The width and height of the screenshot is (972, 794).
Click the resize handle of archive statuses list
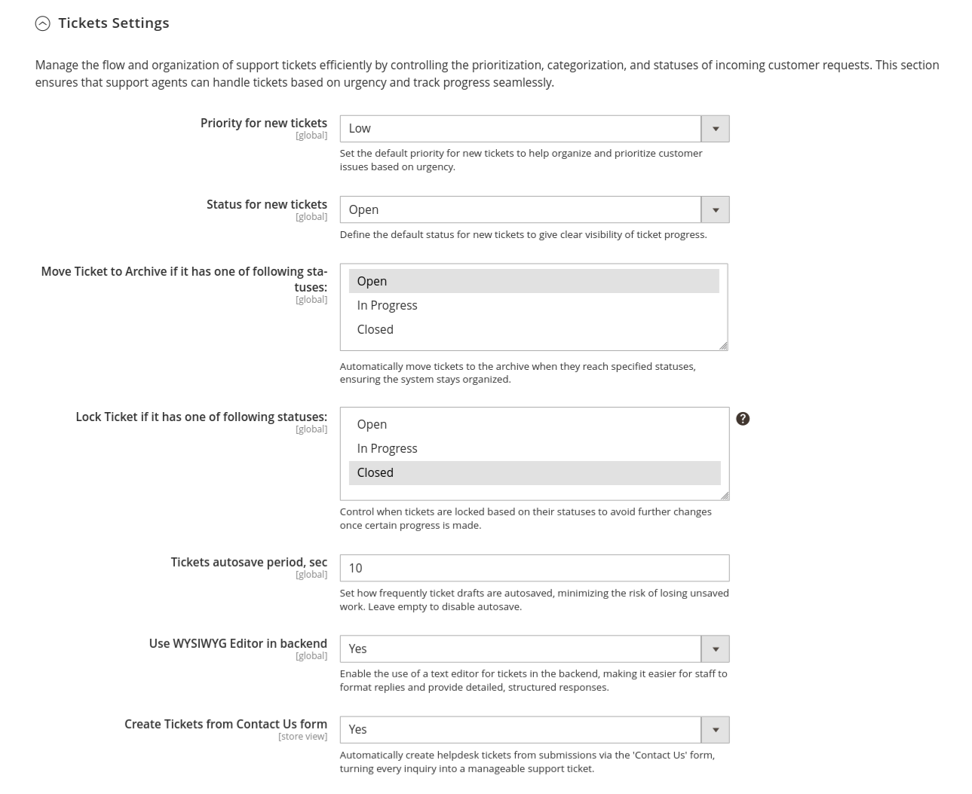click(723, 346)
